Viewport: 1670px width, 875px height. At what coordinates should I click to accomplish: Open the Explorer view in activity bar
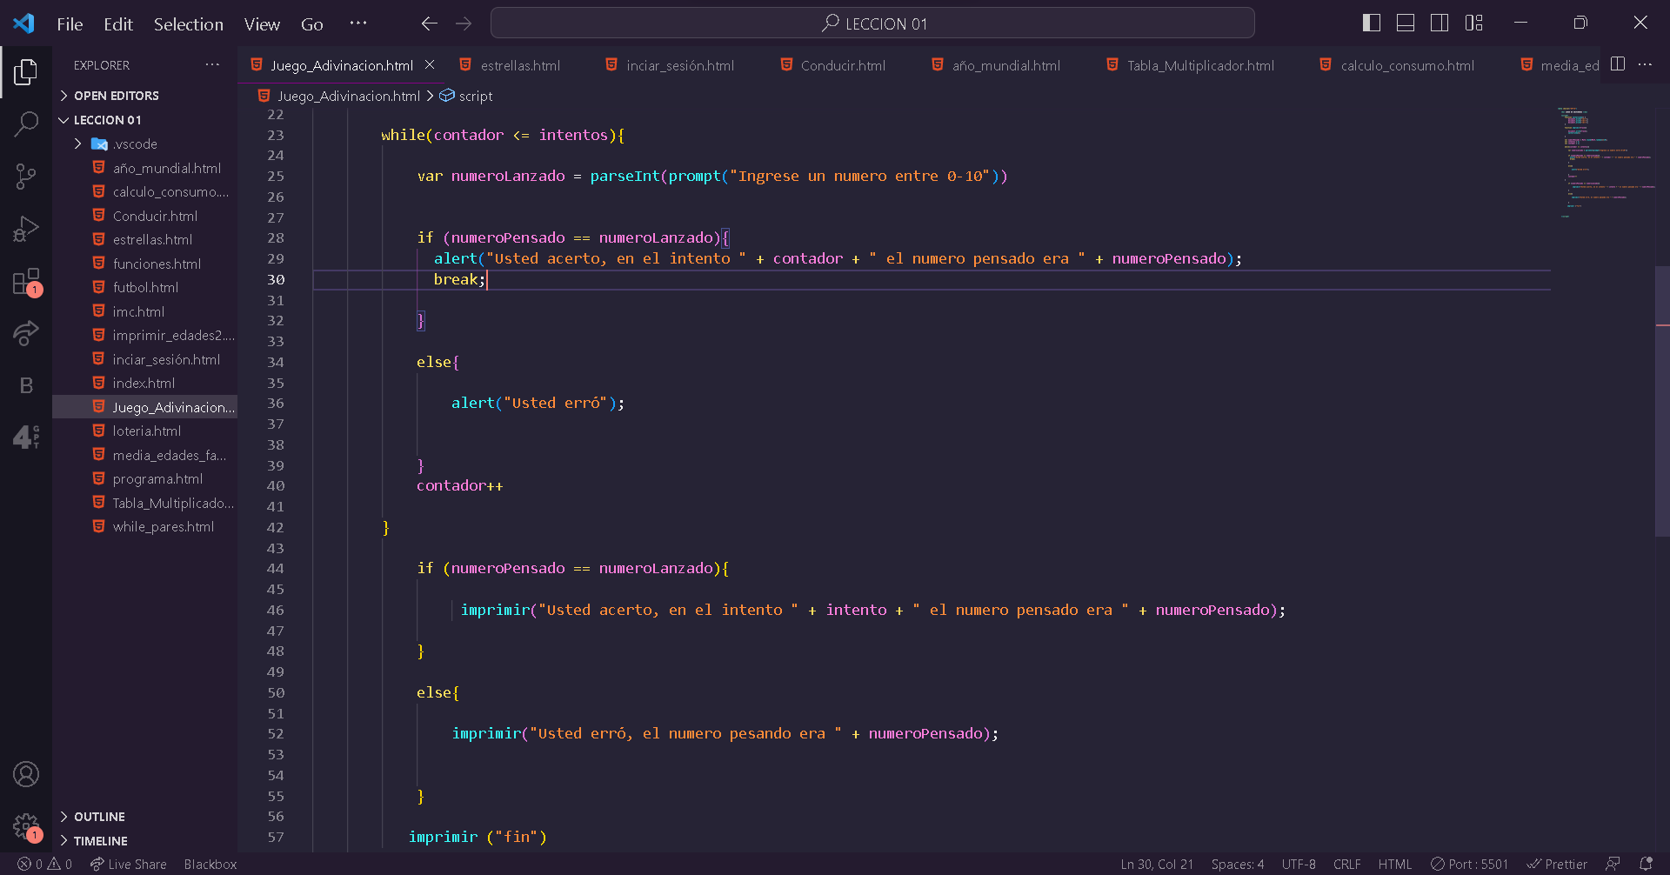[x=26, y=71]
